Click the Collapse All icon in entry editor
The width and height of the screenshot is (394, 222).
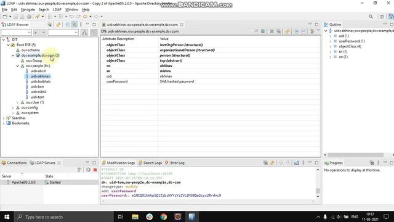304,31
